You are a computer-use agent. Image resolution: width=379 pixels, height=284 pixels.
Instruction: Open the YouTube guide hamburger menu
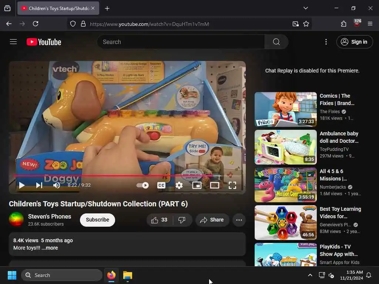[x=13, y=42]
